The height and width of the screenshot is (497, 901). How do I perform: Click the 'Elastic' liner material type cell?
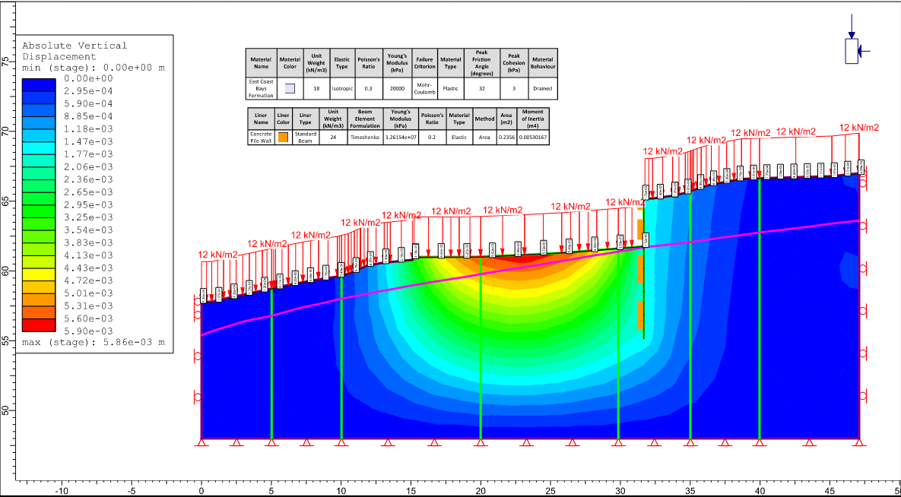460,138
